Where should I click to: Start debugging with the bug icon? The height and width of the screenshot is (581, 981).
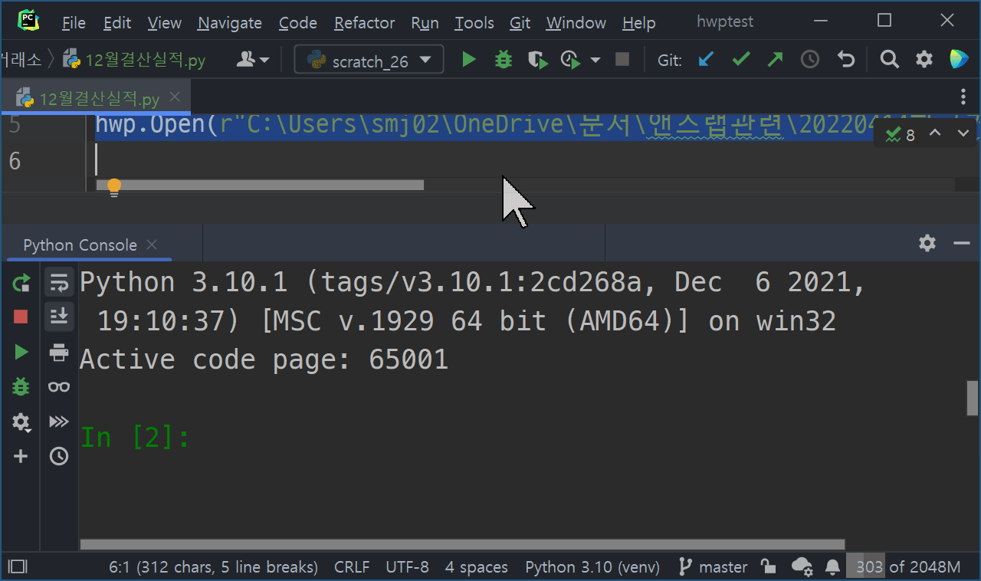click(504, 59)
